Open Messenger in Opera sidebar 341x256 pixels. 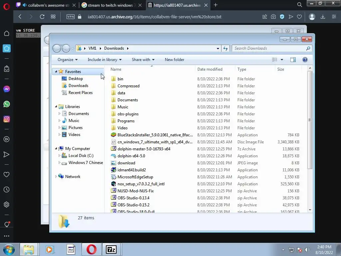pos(7,89)
